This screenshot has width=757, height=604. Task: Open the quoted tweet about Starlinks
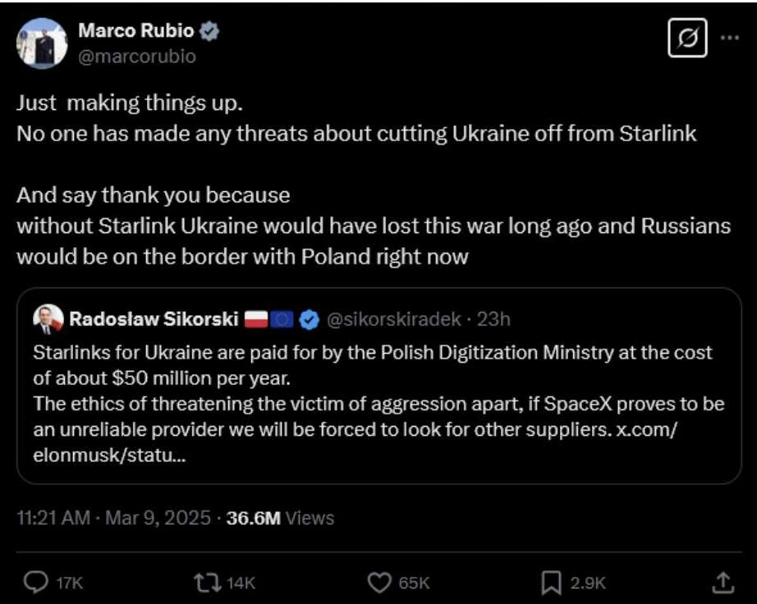(x=378, y=394)
